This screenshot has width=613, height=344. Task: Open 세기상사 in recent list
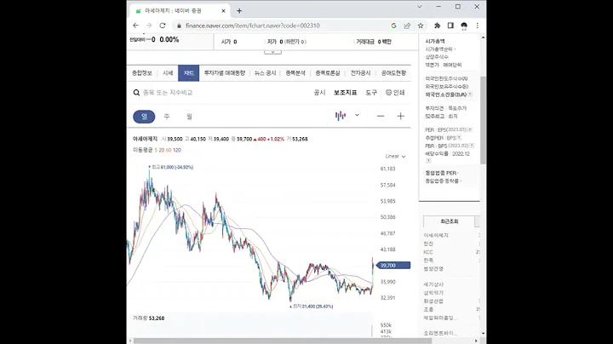(x=433, y=284)
